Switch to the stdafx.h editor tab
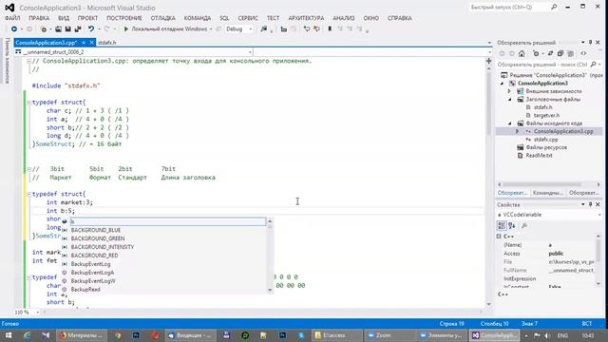This screenshot has height=342, width=608. click(x=106, y=43)
